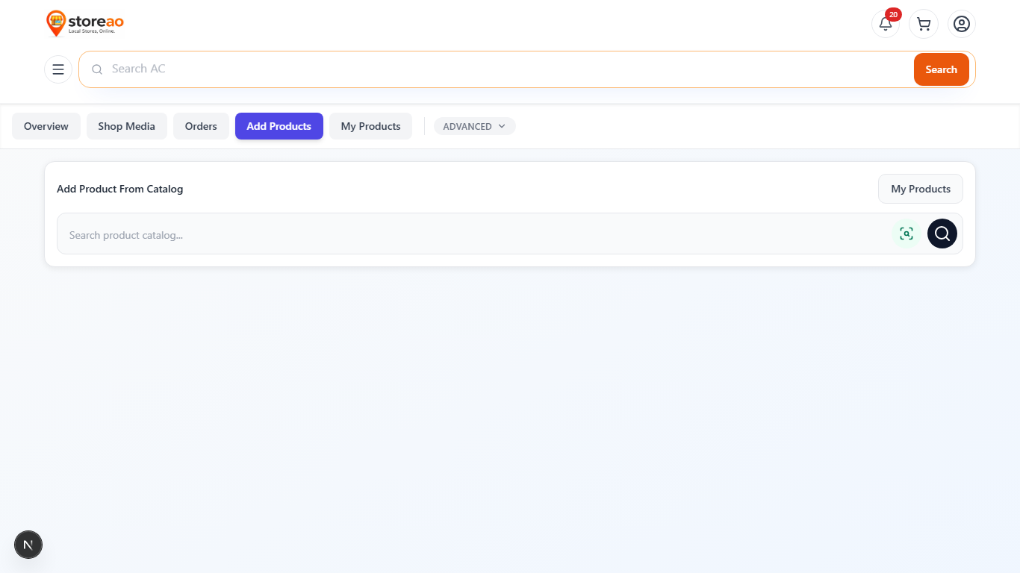Click the Add Product From Catalog heading
The height and width of the screenshot is (573, 1020).
point(120,189)
